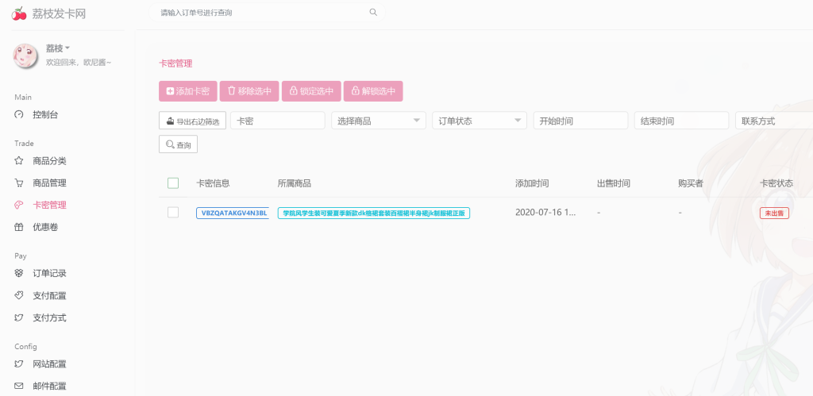The height and width of the screenshot is (396, 813).
Task: Click the 控制台 dashboard icon
Action: 20,115
